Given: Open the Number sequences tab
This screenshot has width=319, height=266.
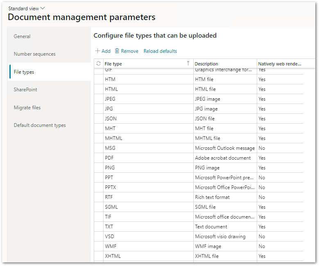Looking at the screenshot, I should (35, 54).
